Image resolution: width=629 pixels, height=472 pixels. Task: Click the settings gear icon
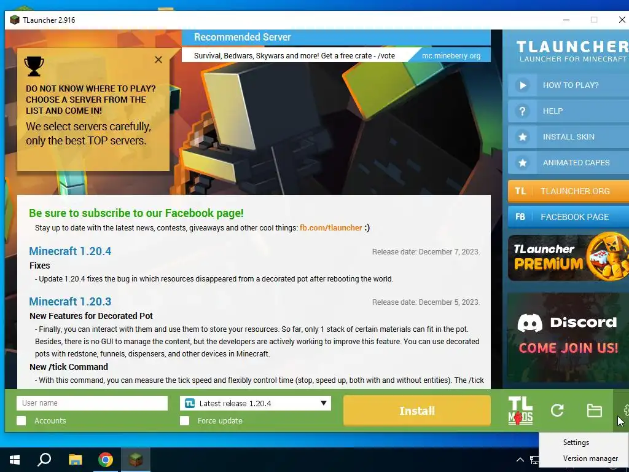pos(625,410)
